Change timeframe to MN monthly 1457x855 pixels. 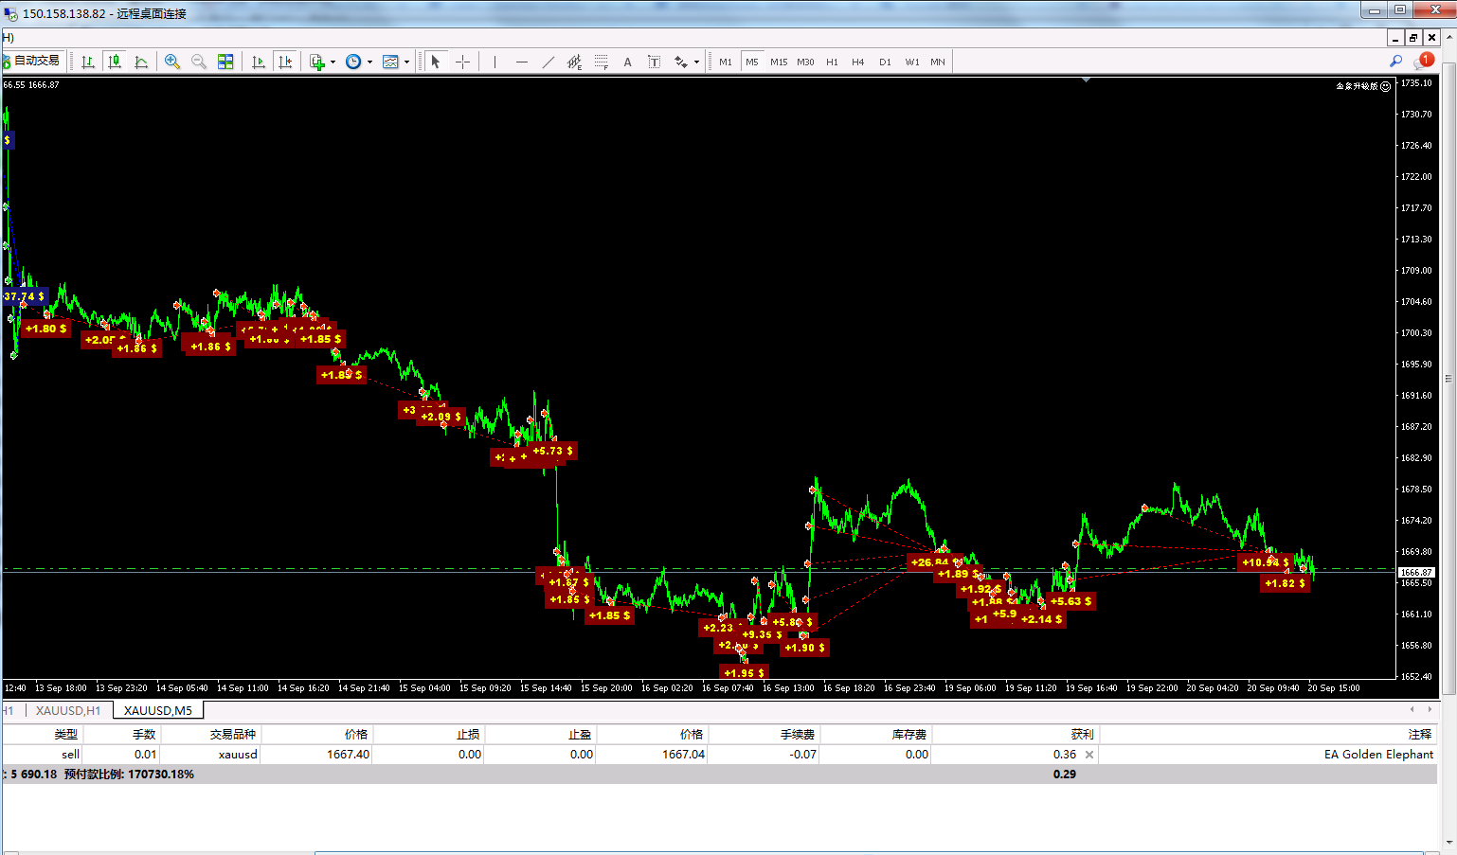click(938, 62)
